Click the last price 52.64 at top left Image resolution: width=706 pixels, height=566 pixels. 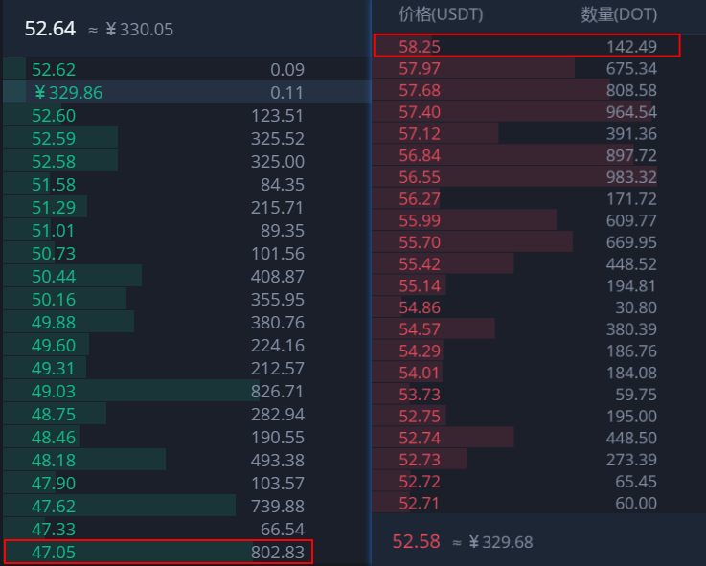tap(50, 29)
